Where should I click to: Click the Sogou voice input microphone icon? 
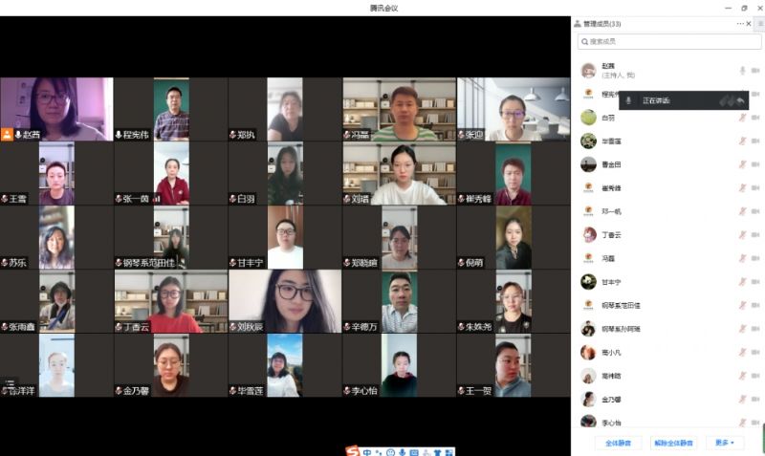click(403, 451)
